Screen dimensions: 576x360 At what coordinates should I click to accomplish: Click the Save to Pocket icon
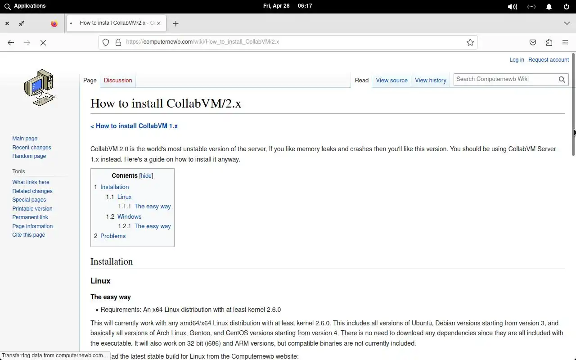coord(533,42)
